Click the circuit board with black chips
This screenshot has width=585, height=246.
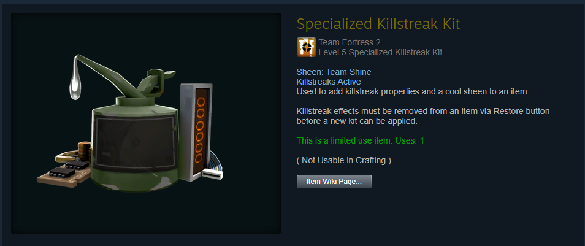point(64,172)
